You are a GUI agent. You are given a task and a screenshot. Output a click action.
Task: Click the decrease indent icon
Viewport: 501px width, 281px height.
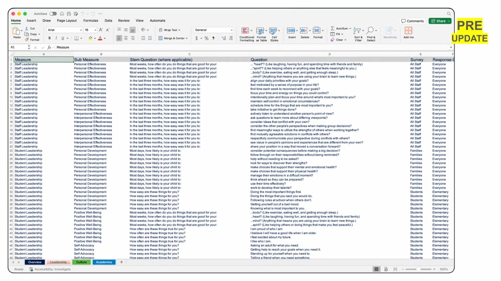[143, 38]
